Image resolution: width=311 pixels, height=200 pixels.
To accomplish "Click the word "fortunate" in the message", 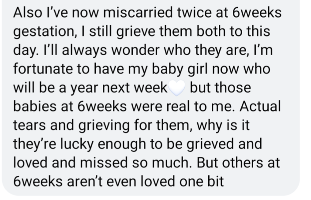I will 43,70.
